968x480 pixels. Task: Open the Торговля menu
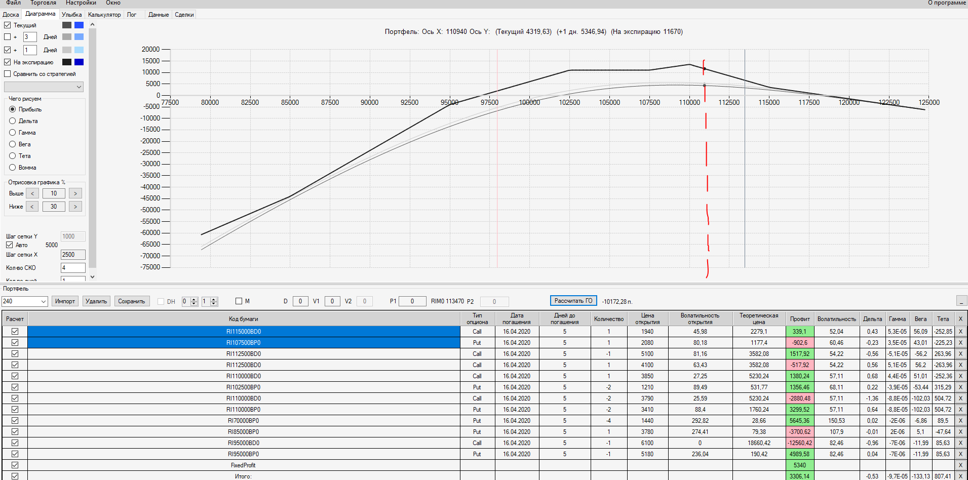point(44,3)
